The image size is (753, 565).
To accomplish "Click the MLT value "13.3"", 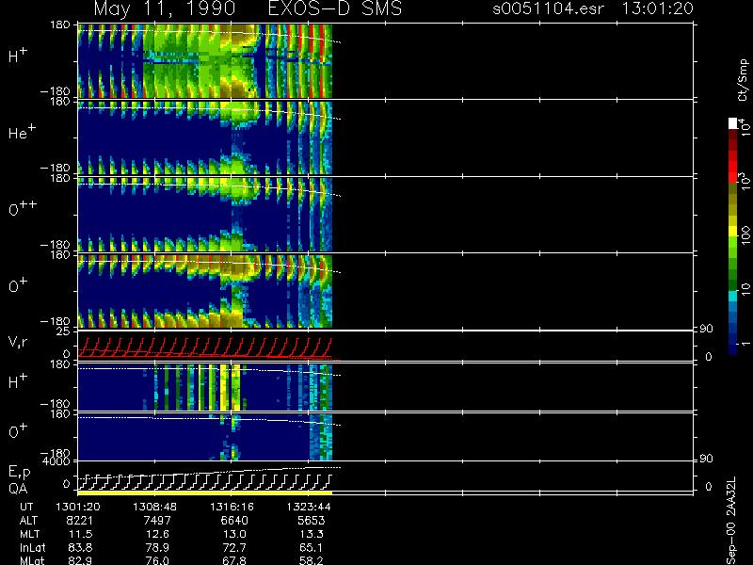I will pos(312,534).
